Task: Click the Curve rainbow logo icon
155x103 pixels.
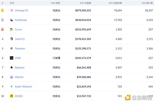Action: pyautogui.click(x=12, y=30)
